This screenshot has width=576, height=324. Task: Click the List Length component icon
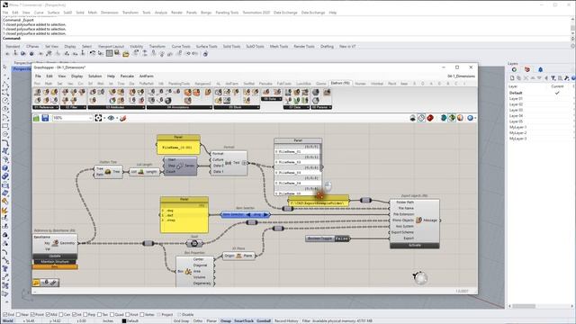pos(141,172)
